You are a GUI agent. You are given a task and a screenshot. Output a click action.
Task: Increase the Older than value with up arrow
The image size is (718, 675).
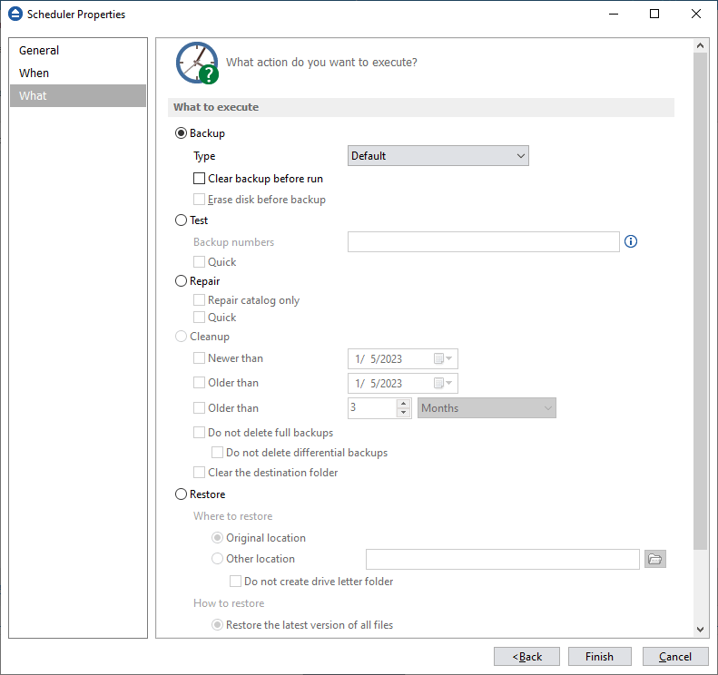coord(404,404)
